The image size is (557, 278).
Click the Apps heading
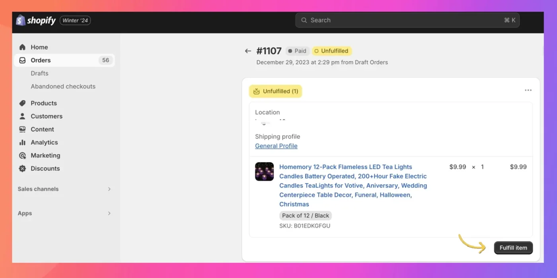click(25, 213)
